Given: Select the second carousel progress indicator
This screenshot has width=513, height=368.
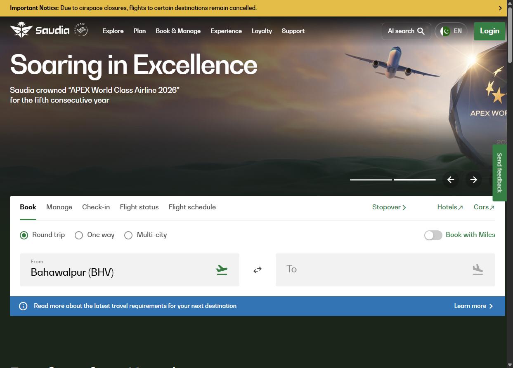Looking at the screenshot, I should pos(415,180).
